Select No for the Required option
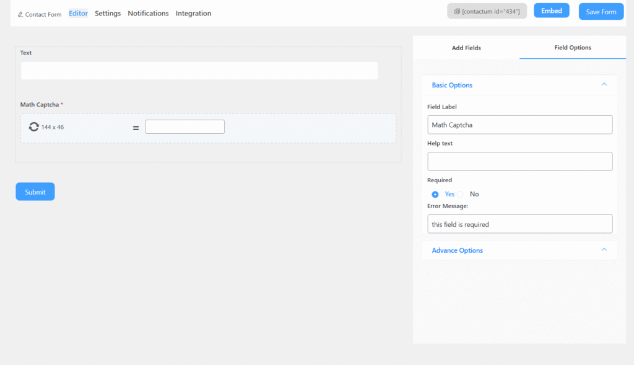 pos(461,195)
